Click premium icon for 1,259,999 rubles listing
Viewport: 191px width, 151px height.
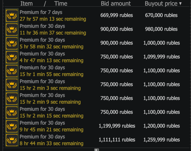[x=12, y=140]
